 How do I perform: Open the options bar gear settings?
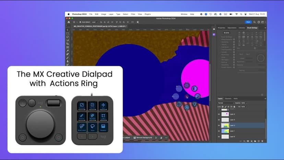[x=138, y=22]
